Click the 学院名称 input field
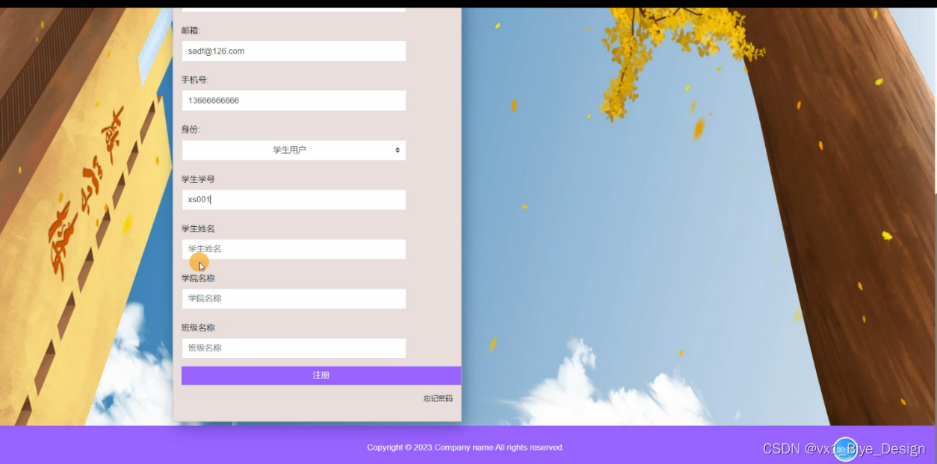Screen dimensions: 937x464 click(x=294, y=298)
